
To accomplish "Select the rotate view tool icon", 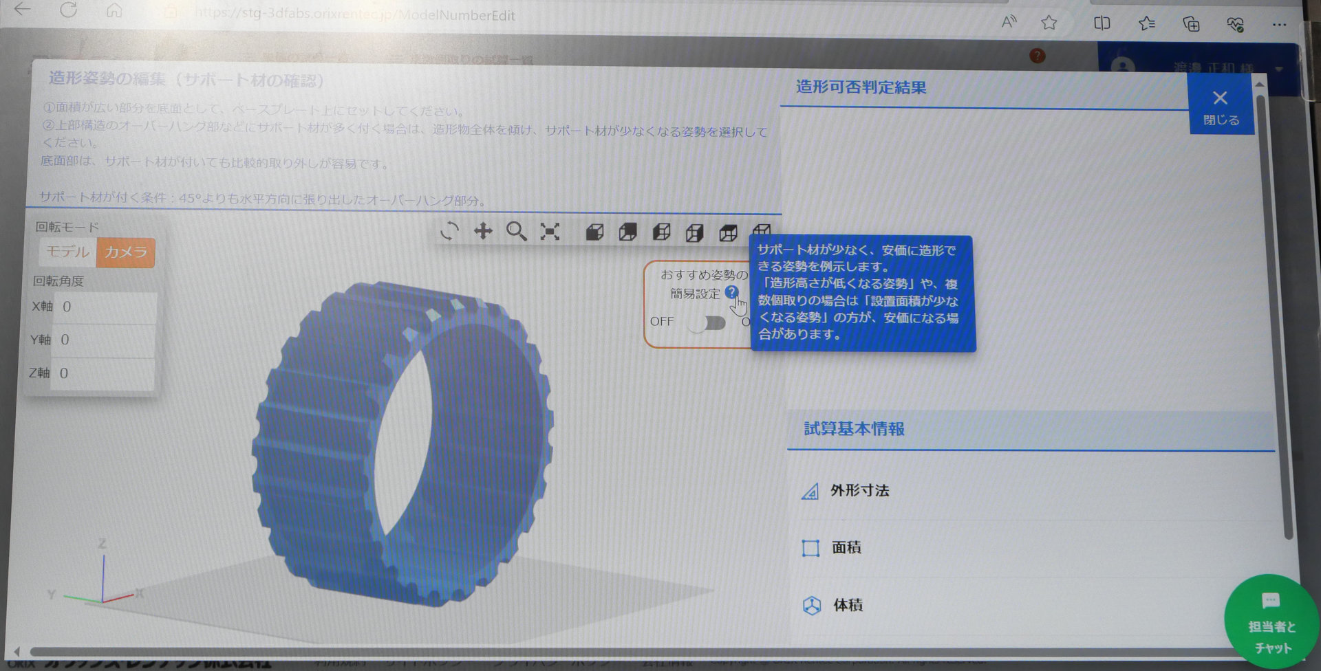I will pos(449,231).
